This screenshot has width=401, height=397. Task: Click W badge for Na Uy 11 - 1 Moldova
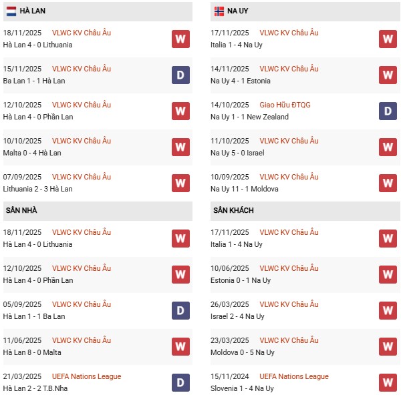click(388, 183)
